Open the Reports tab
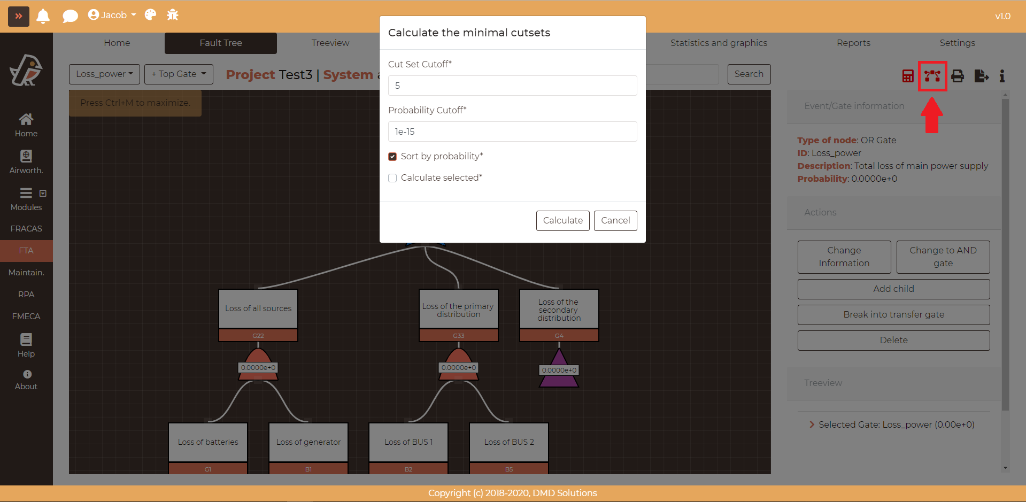 coord(853,43)
